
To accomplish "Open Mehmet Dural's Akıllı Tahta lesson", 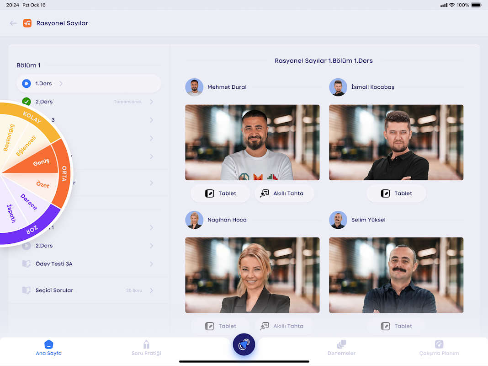I will (285, 194).
